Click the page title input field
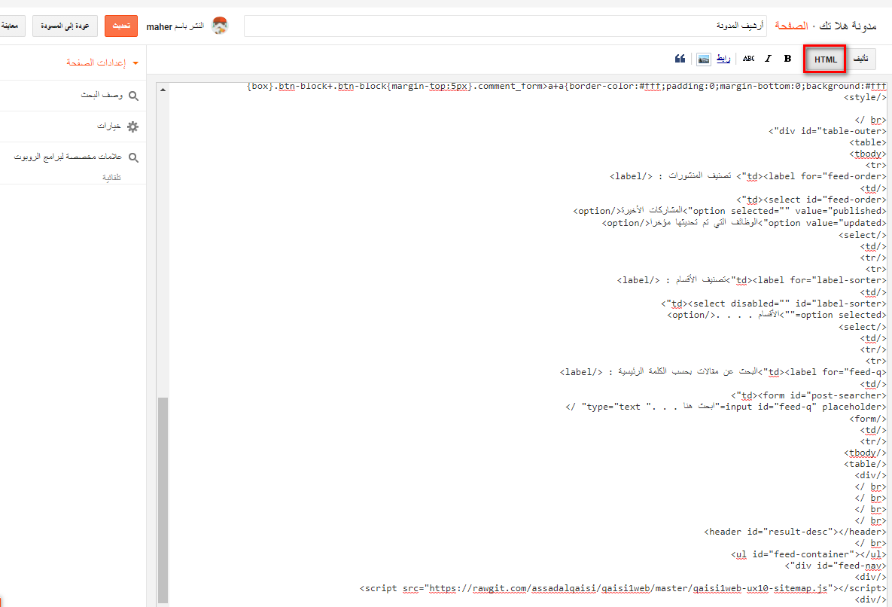The width and height of the screenshot is (892, 607). pyautogui.click(x=504, y=26)
